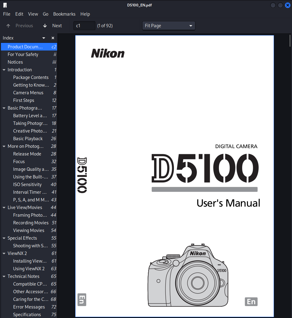
Task: Select Shooting with Special Effects entry
Action: [29, 246]
